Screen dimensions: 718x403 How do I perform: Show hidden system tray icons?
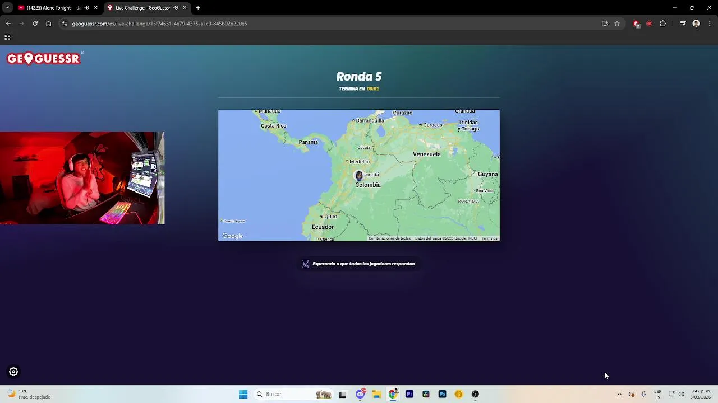coord(619,394)
